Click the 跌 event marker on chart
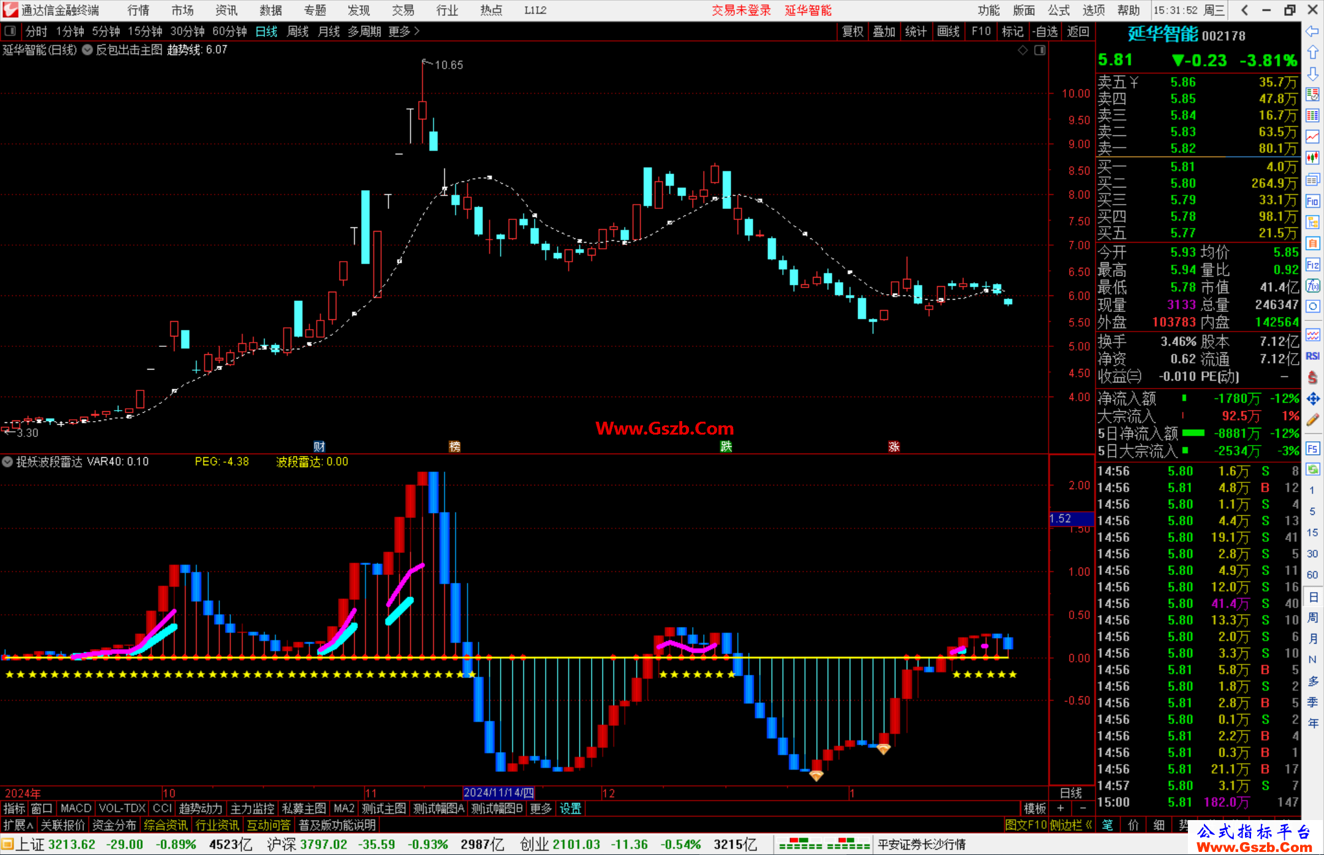The height and width of the screenshot is (855, 1324). coord(726,446)
